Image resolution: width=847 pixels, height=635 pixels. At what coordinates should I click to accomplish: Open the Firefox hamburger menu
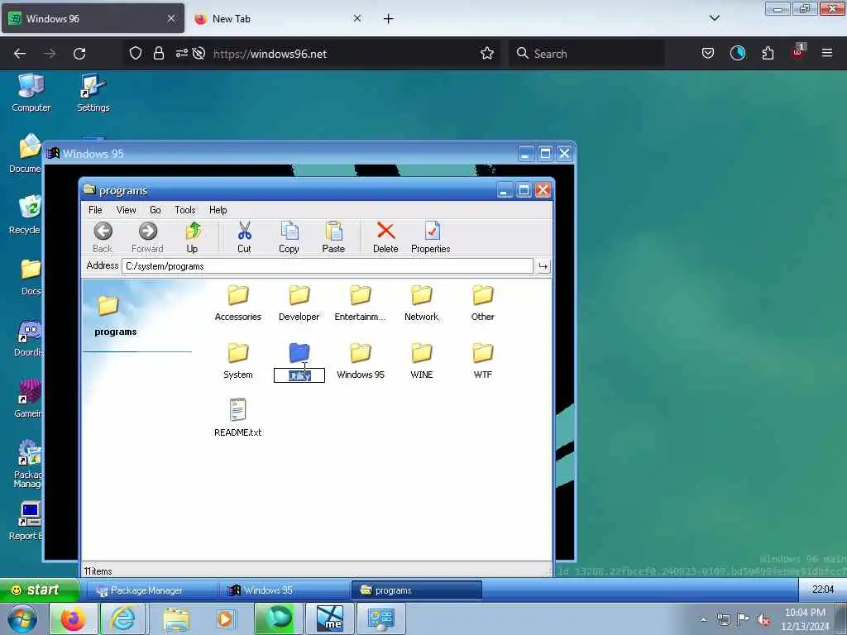coord(827,53)
